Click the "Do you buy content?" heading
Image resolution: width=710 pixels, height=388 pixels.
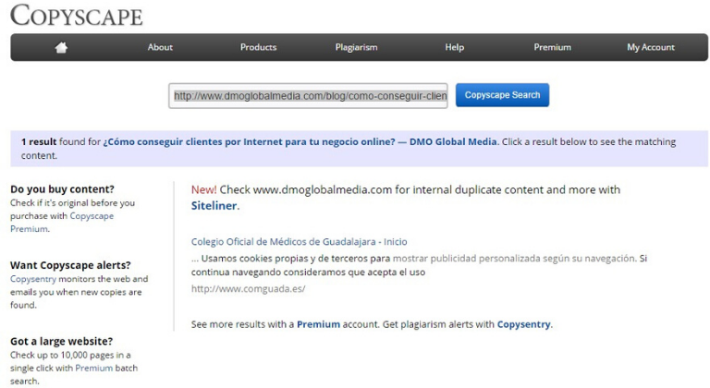coord(63,189)
